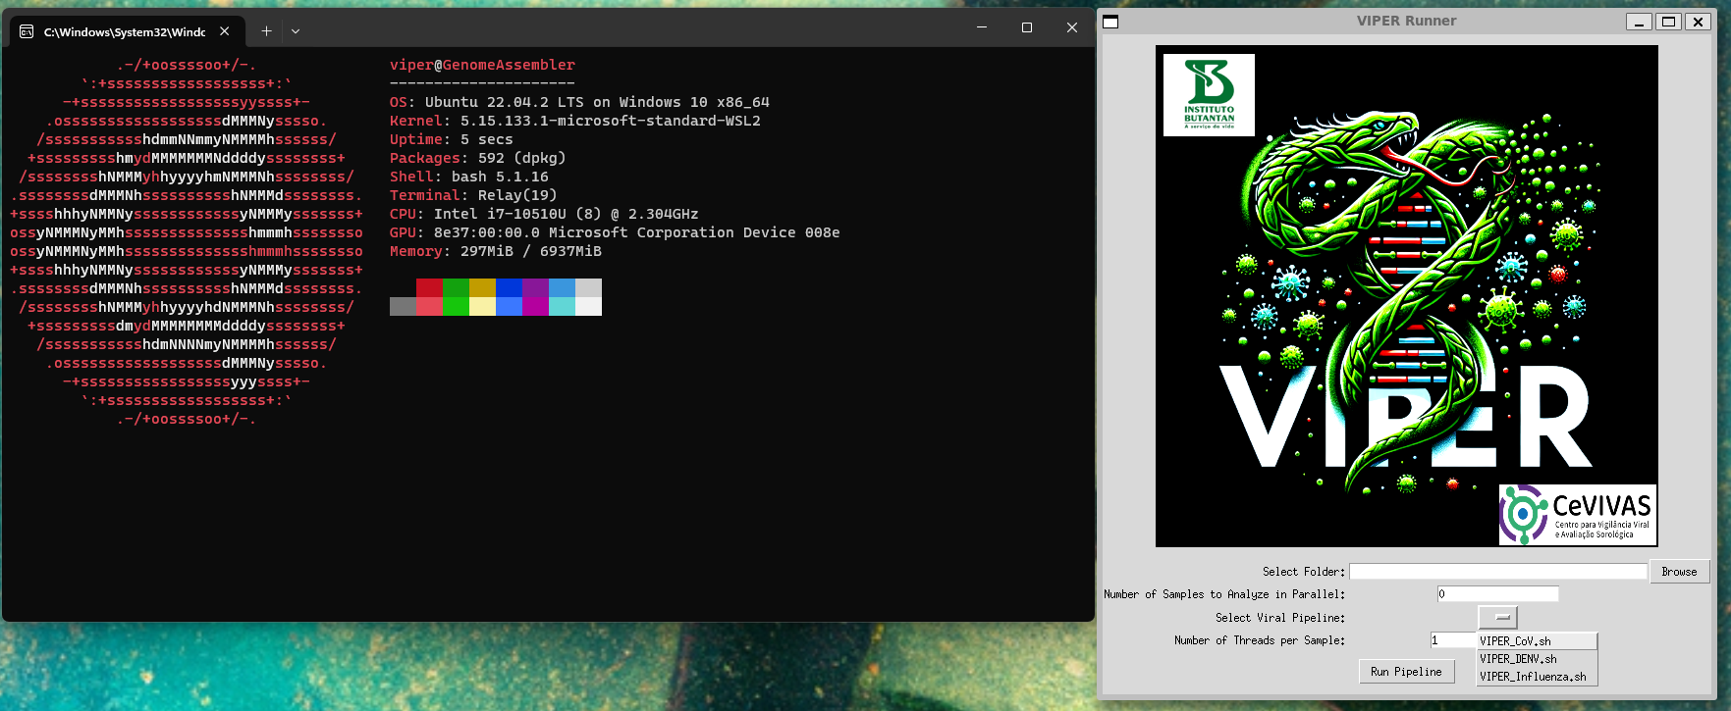The image size is (1731, 711).
Task: Choose VIPER_DENV.sh from the pipeline list
Action: pyautogui.click(x=1537, y=659)
